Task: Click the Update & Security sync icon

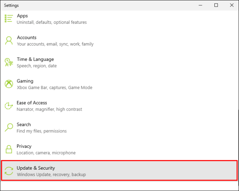Action: [9, 171]
